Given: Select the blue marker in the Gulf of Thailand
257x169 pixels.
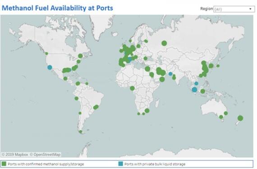Looking at the screenshot, I should [x=196, y=83].
